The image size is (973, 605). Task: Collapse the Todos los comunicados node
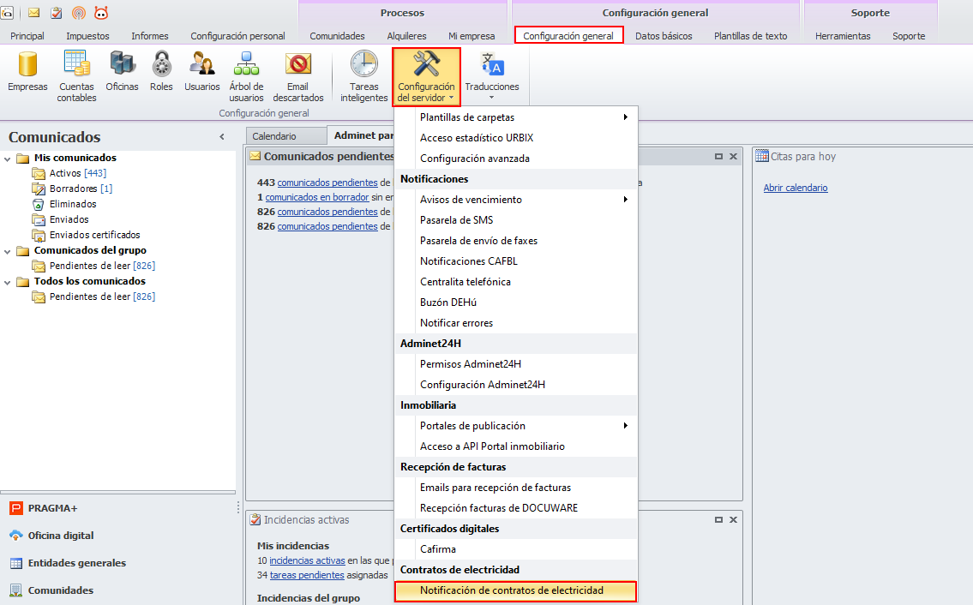(8, 282)
